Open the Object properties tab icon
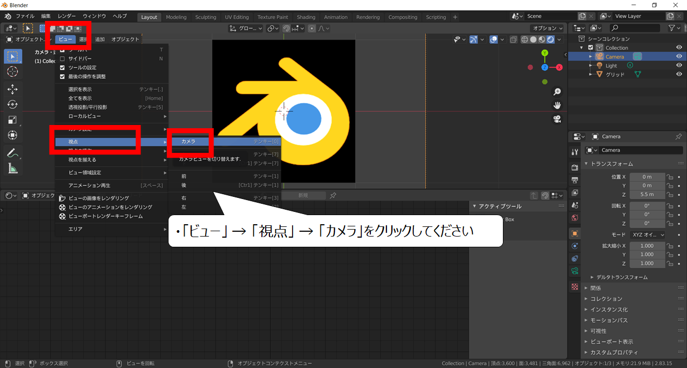This screenshot has width=687, height=368. tap(575, 233)
